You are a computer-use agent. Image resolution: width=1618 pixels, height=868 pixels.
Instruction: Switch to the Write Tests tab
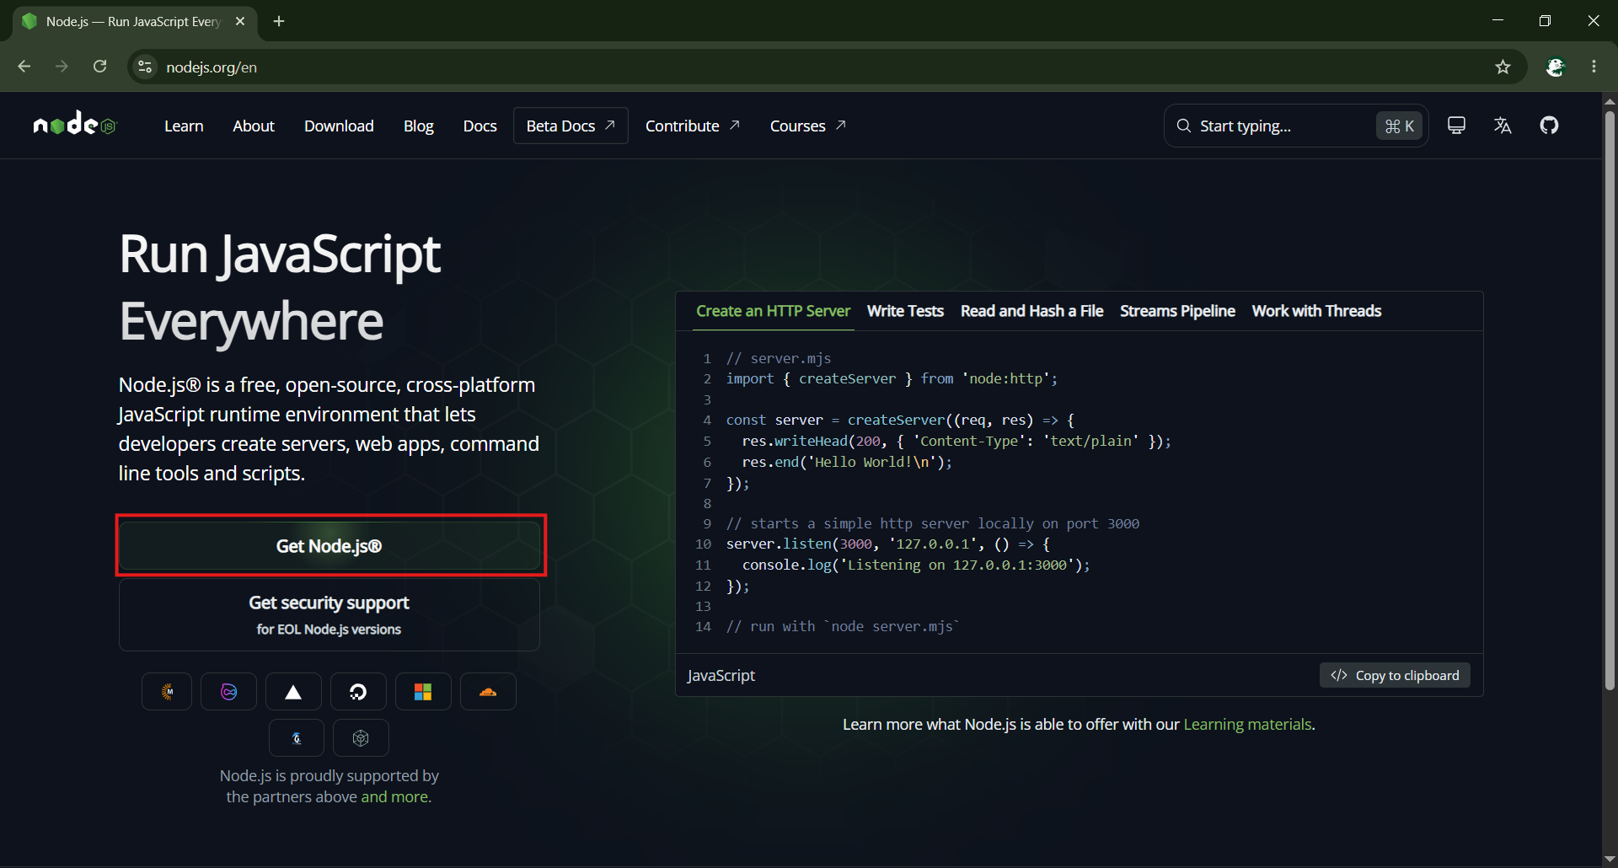(x=905, y=311)
